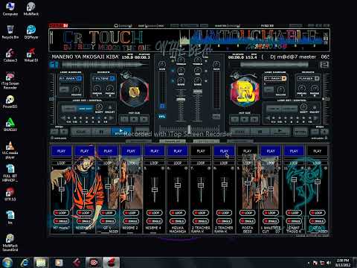Click left deck loop previous arrow
The width and height of the screenshot is (357, 268).
pos(63,118)
